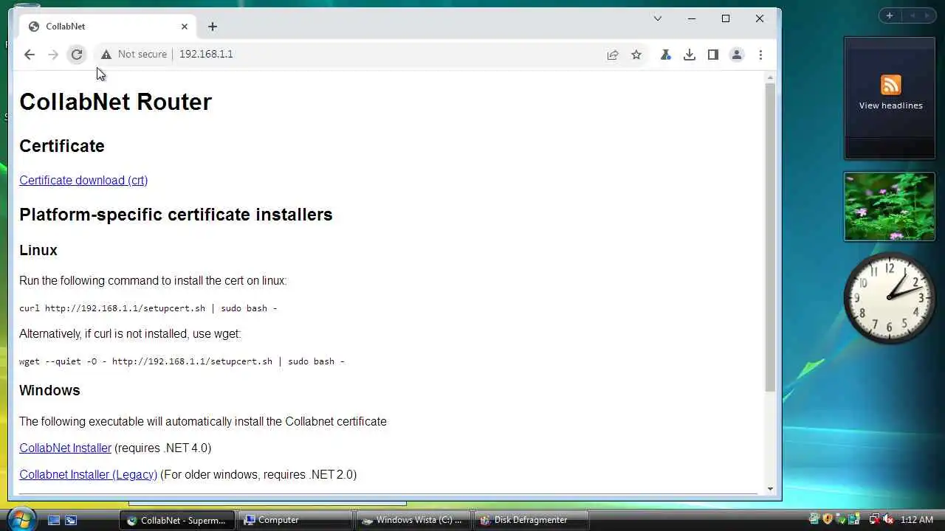Click the Linux heading
Viewport: 945px width, 531px height.
[x=38, y=251]
